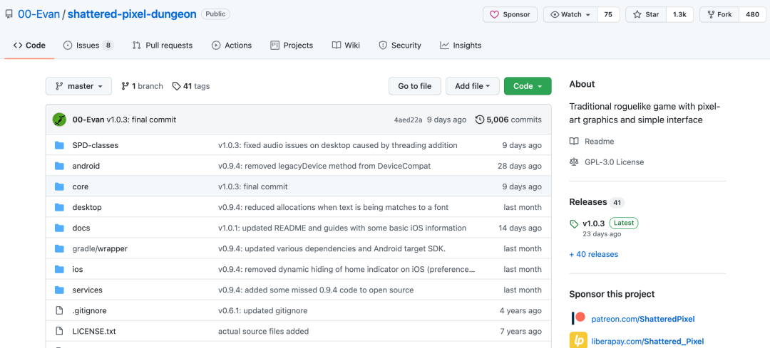The image size is (770, 348).
Task: Click the gradle/wrapper folder icon
Action: (59, 248)
